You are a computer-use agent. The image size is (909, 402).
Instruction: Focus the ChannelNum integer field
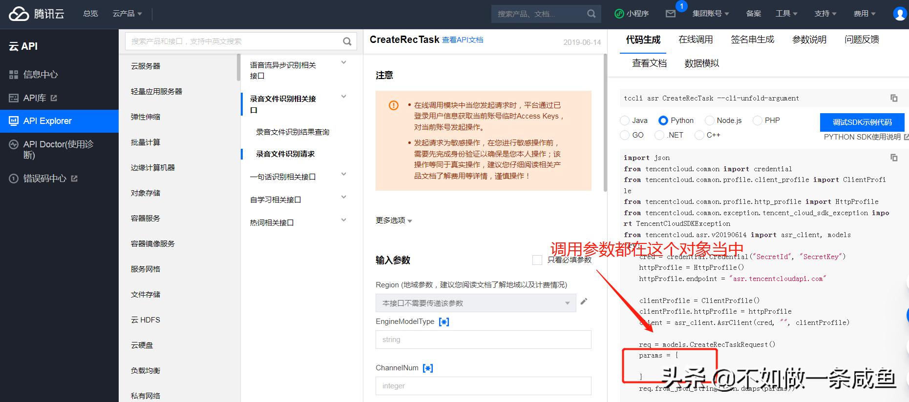click(483, 386)
